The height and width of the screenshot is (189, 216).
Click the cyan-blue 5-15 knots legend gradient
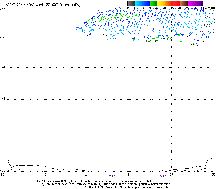(142, 3)
